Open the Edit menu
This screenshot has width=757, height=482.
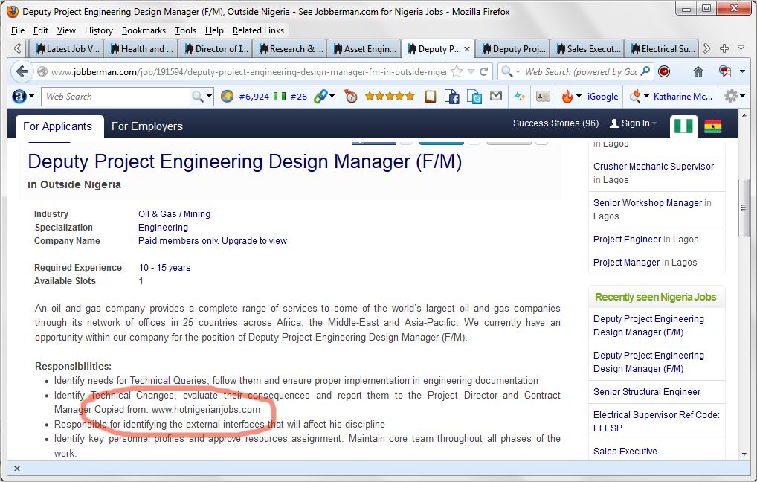coord(41,30)
